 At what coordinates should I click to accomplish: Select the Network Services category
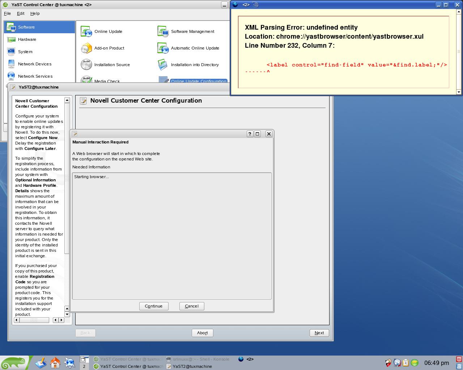coord(40,76)
